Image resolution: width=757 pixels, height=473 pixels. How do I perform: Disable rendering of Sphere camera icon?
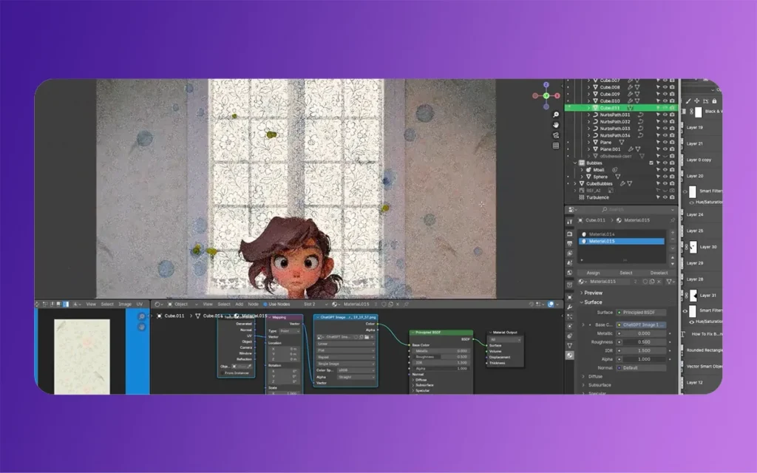click(672, 177)
